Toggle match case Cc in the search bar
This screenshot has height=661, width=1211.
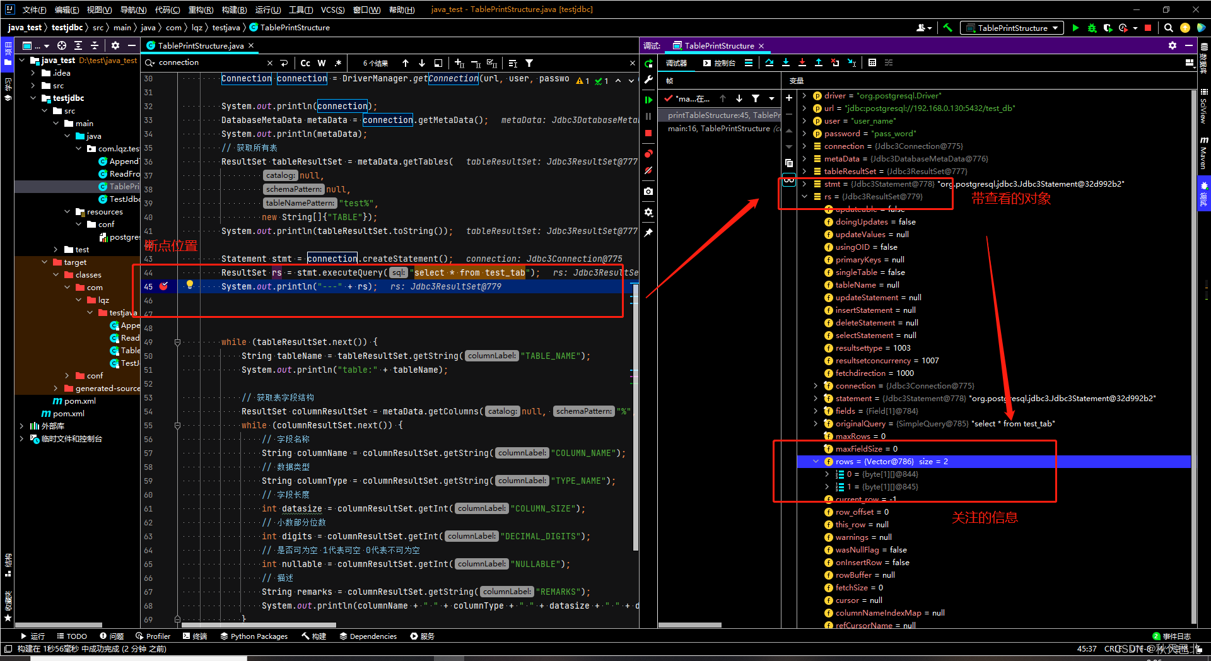305,63
